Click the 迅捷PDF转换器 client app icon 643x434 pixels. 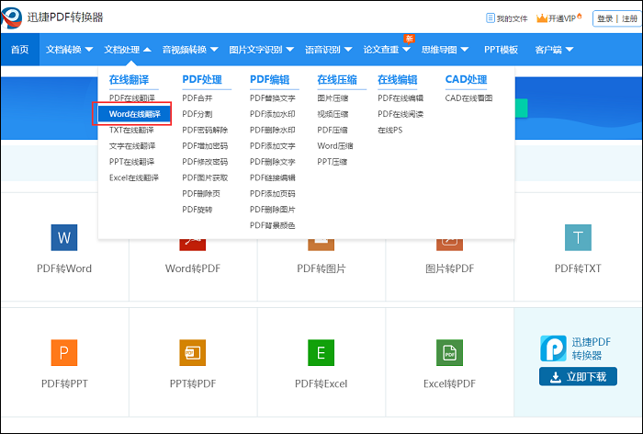553,348
